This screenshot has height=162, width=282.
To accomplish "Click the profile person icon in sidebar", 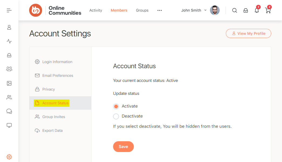I will tap(9, 27).
